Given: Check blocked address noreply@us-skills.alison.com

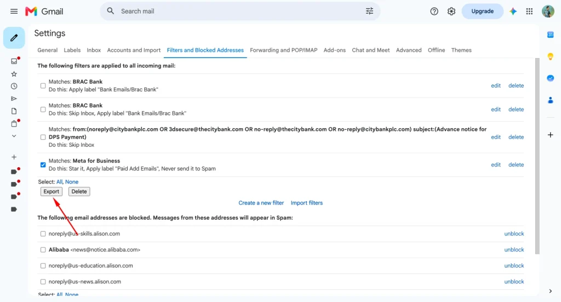Looking at the screenshot, I should [x=43, y=233].
